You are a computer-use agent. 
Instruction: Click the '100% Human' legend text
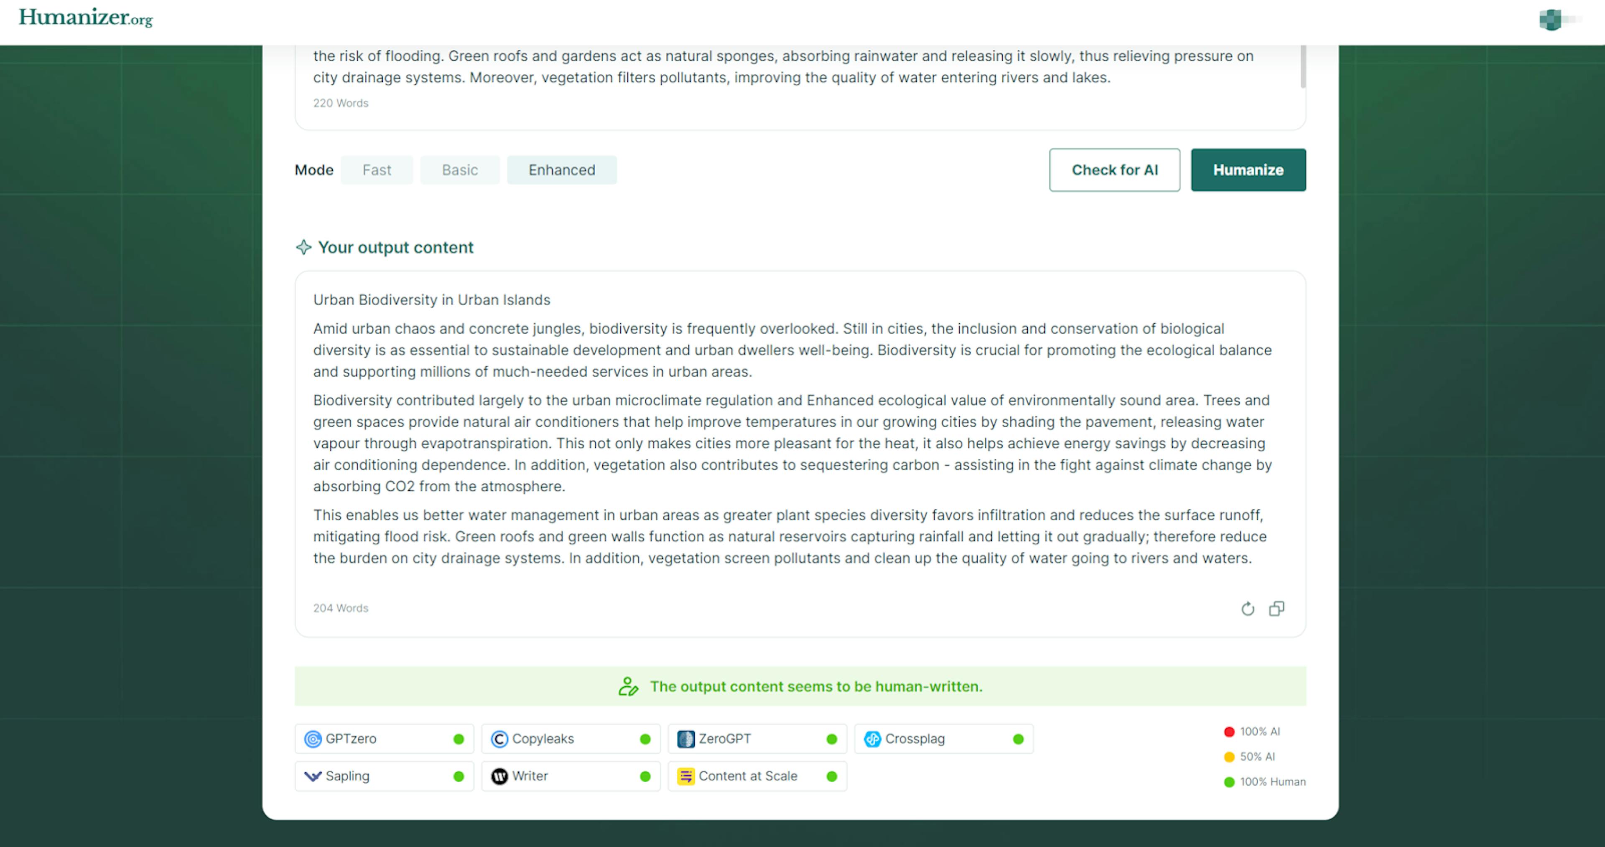(x=1272, y=782)
